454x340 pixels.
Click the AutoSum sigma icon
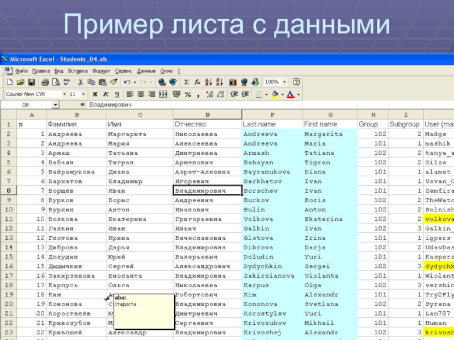click(x=187, y=82)
